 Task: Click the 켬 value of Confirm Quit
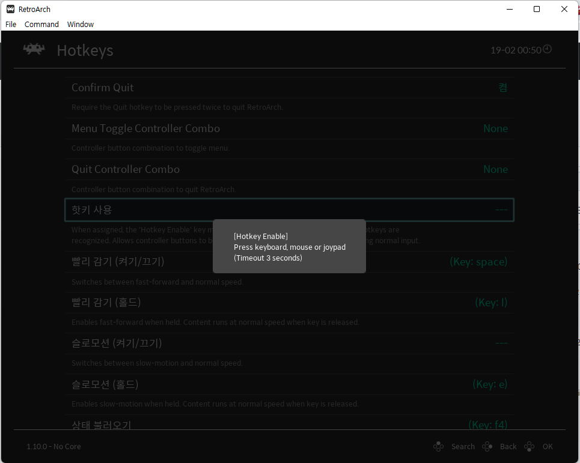[x=502, y=88]
